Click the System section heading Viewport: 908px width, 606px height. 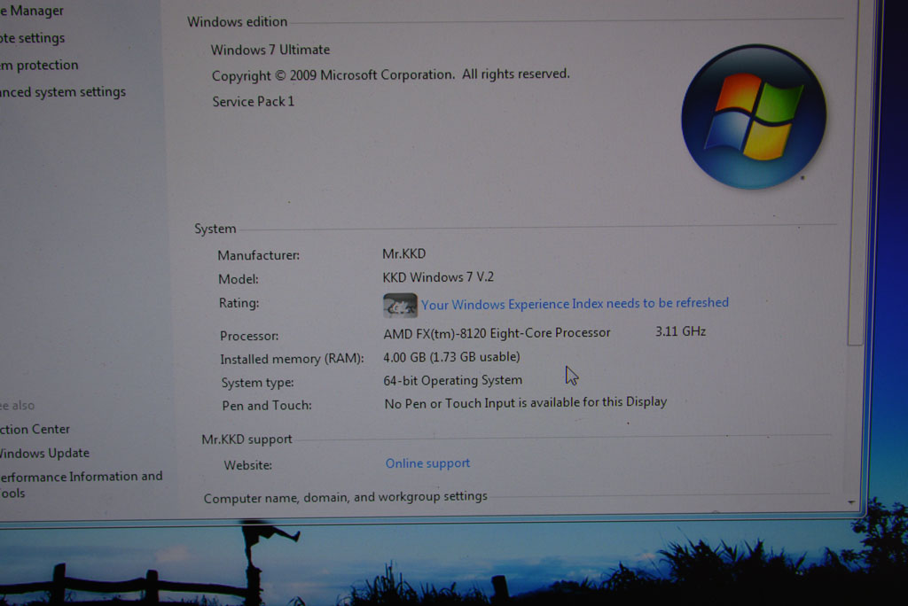click(x=215, y=229)
